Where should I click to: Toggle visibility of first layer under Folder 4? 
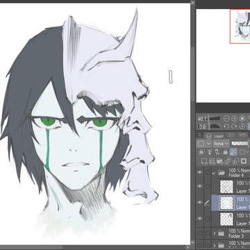click(199, 186)
